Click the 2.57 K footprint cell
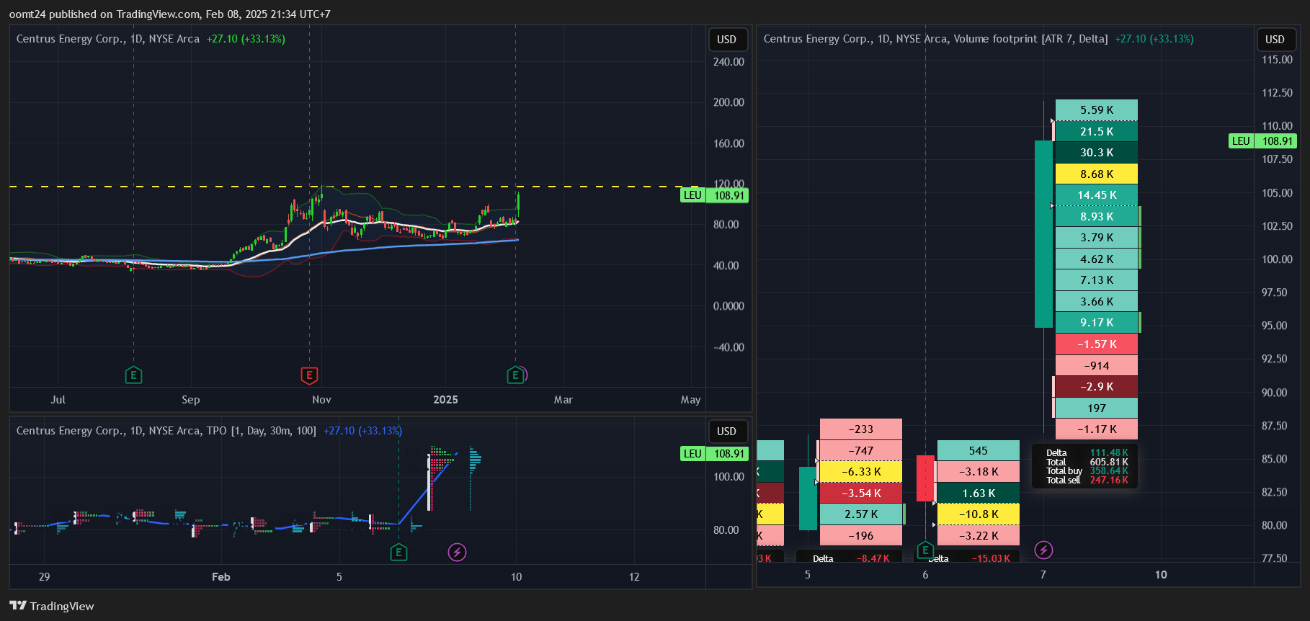The height and width of the screenshot is (621, 1310). pos(861,514)
